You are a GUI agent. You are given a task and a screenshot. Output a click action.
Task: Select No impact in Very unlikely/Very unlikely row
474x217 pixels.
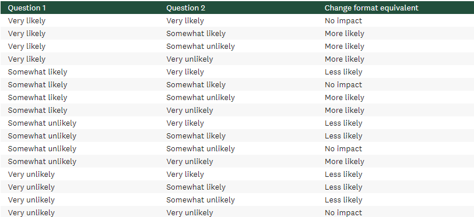343,213
